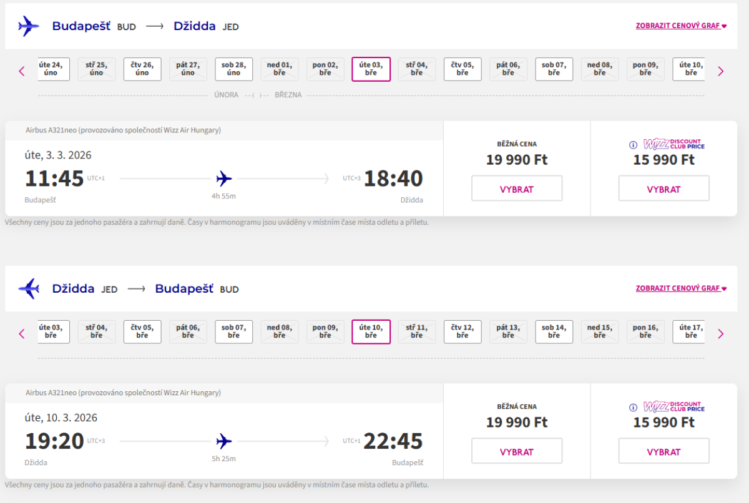
Task: Click the plane icon beside Budapešť BUD heading
Action: point(29,26)
